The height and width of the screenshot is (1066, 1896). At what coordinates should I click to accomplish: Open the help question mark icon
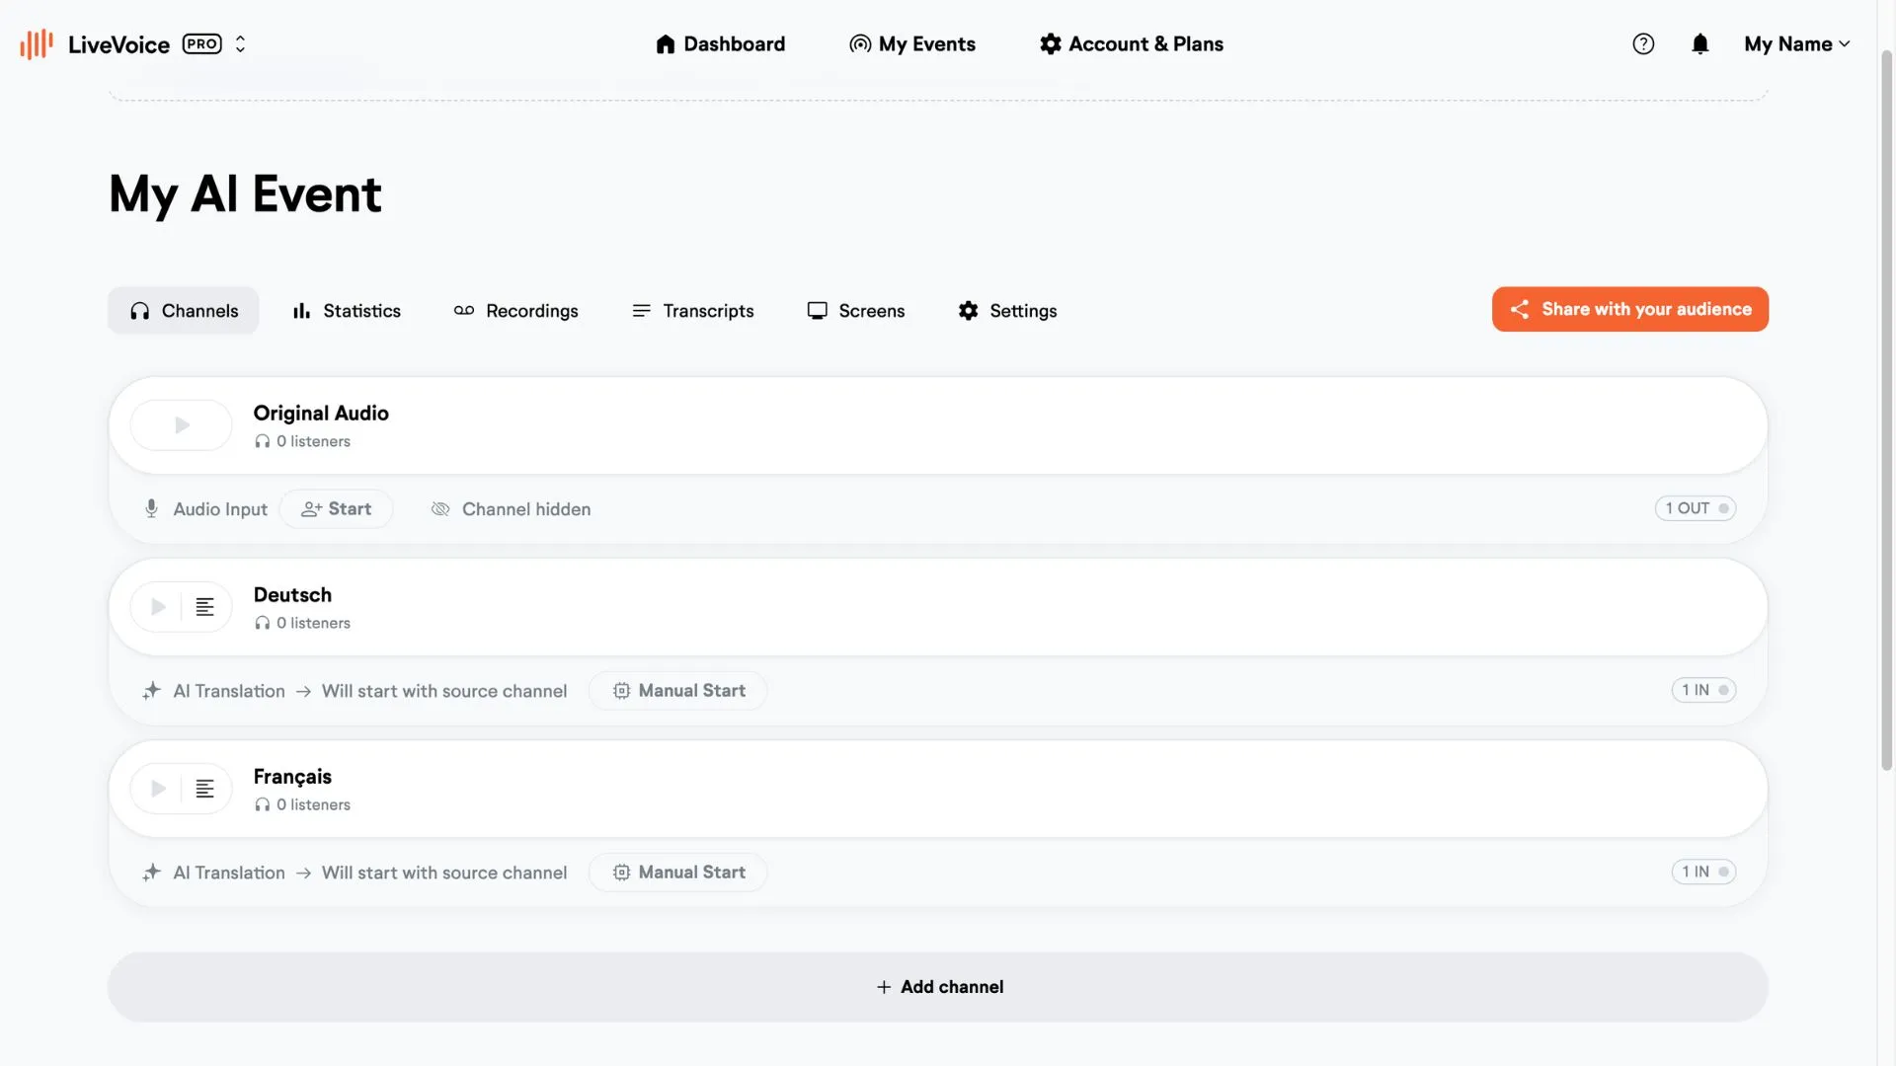pos(1643,44)
